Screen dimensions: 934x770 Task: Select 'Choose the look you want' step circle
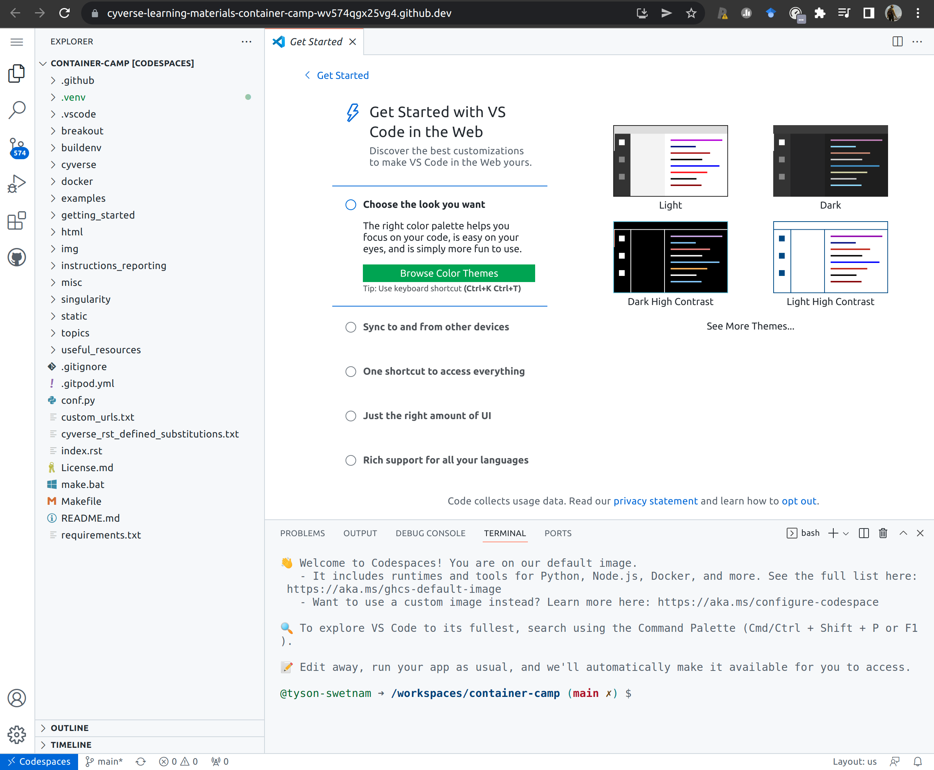(351, 204)
